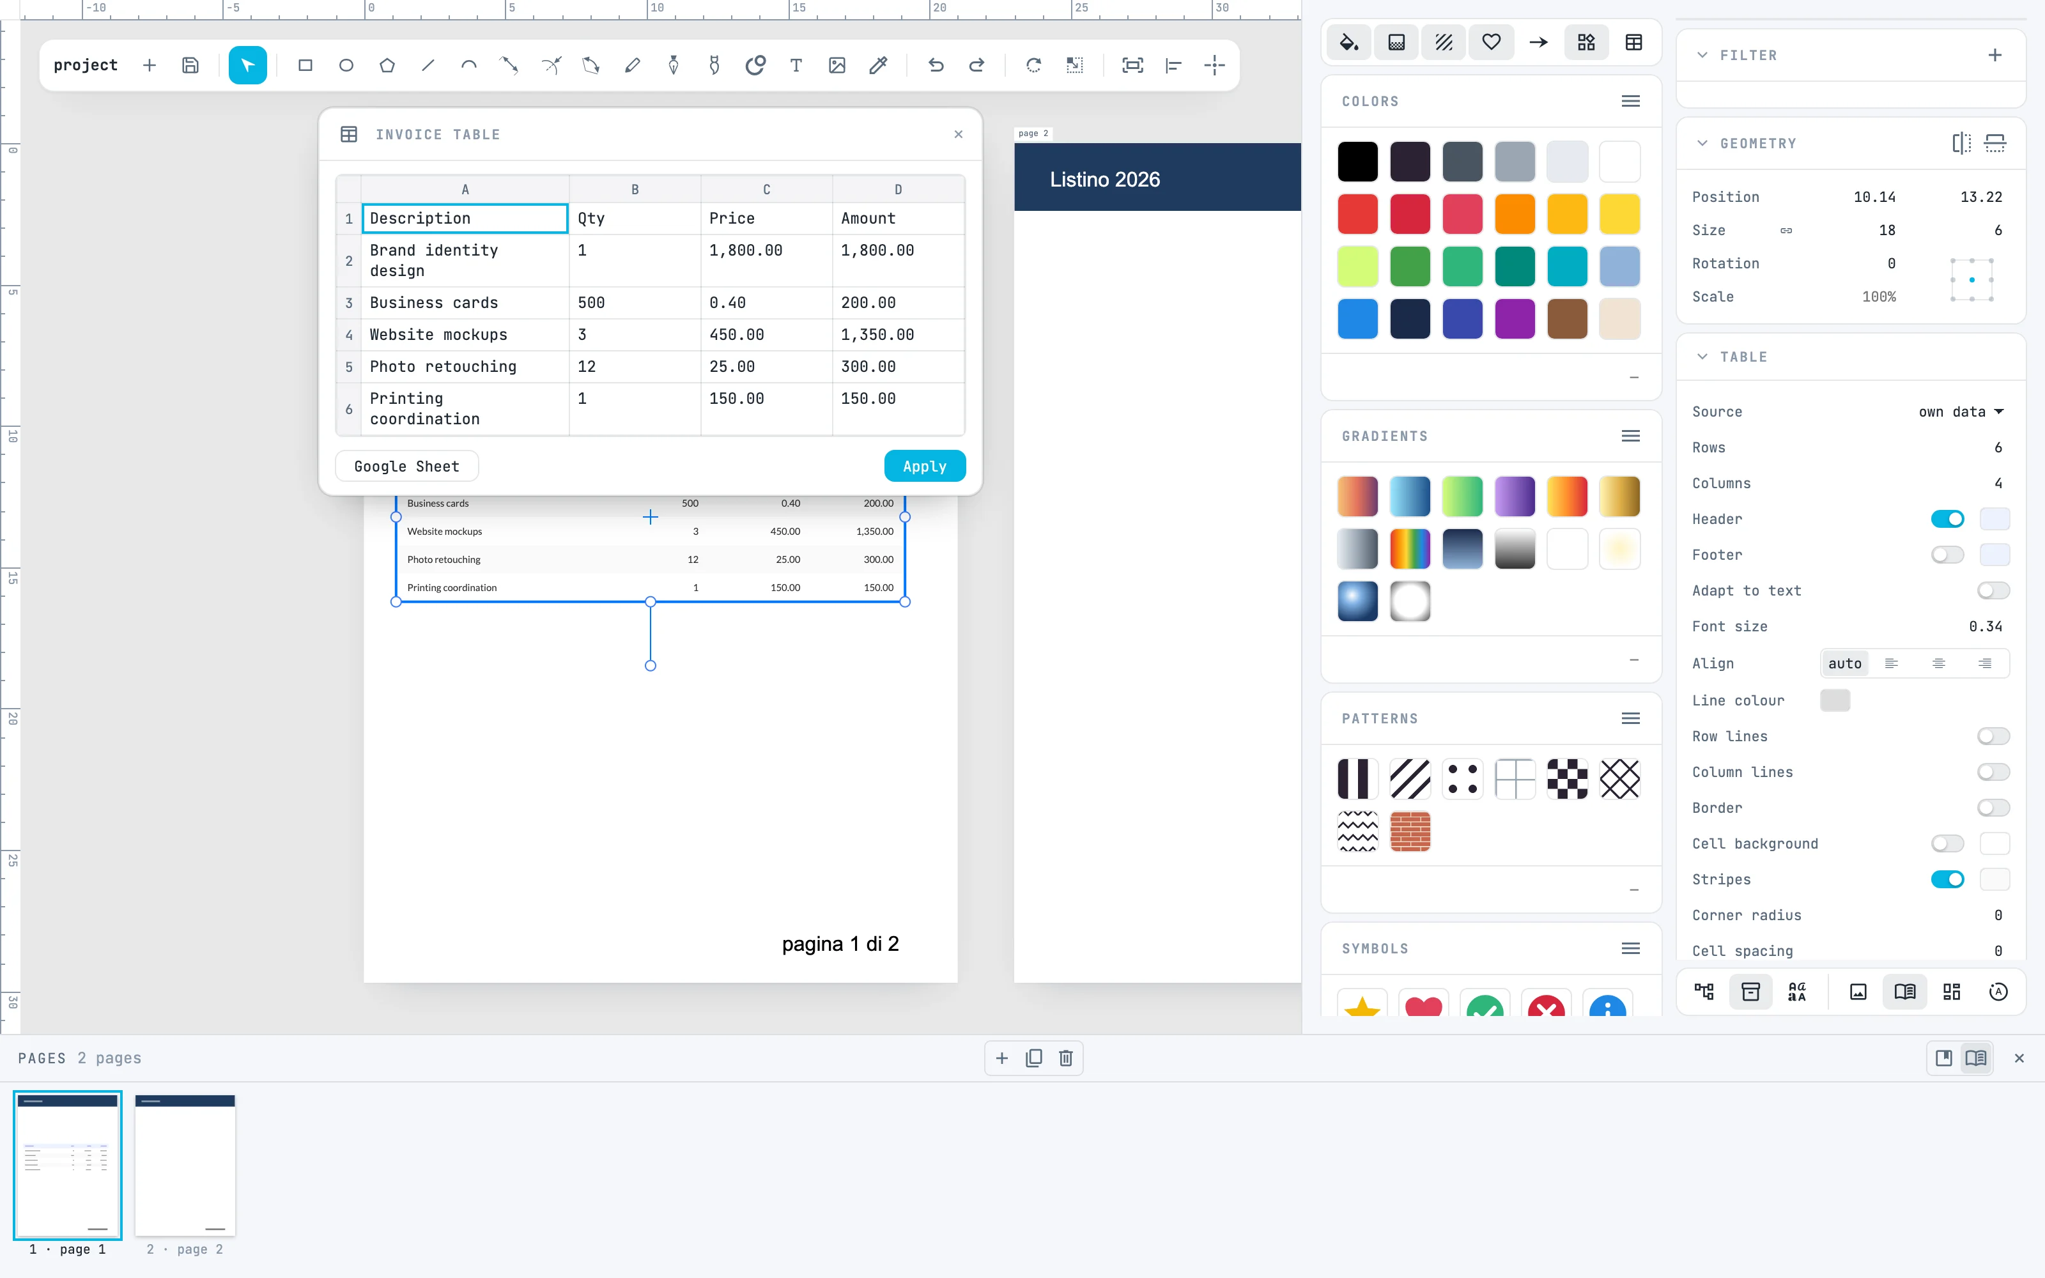The height and width of the screenshot is (1278, 2045).
Task: Open the PATTERNS panel menu
Action: click(x=1631, y=718)
